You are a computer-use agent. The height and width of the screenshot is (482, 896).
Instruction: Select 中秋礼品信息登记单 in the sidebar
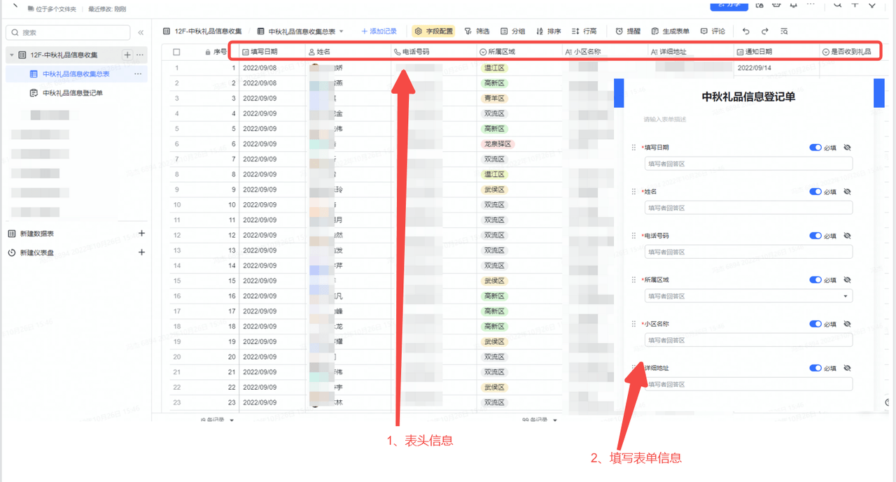(72, 93)
